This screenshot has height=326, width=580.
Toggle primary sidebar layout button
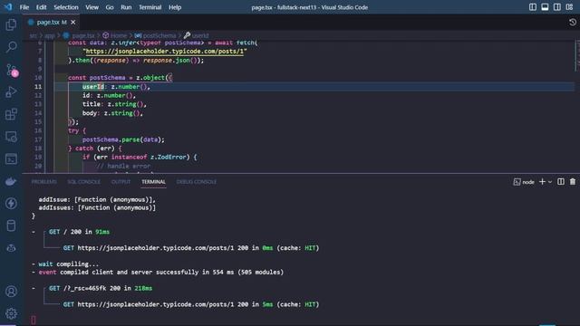point(533,7)
